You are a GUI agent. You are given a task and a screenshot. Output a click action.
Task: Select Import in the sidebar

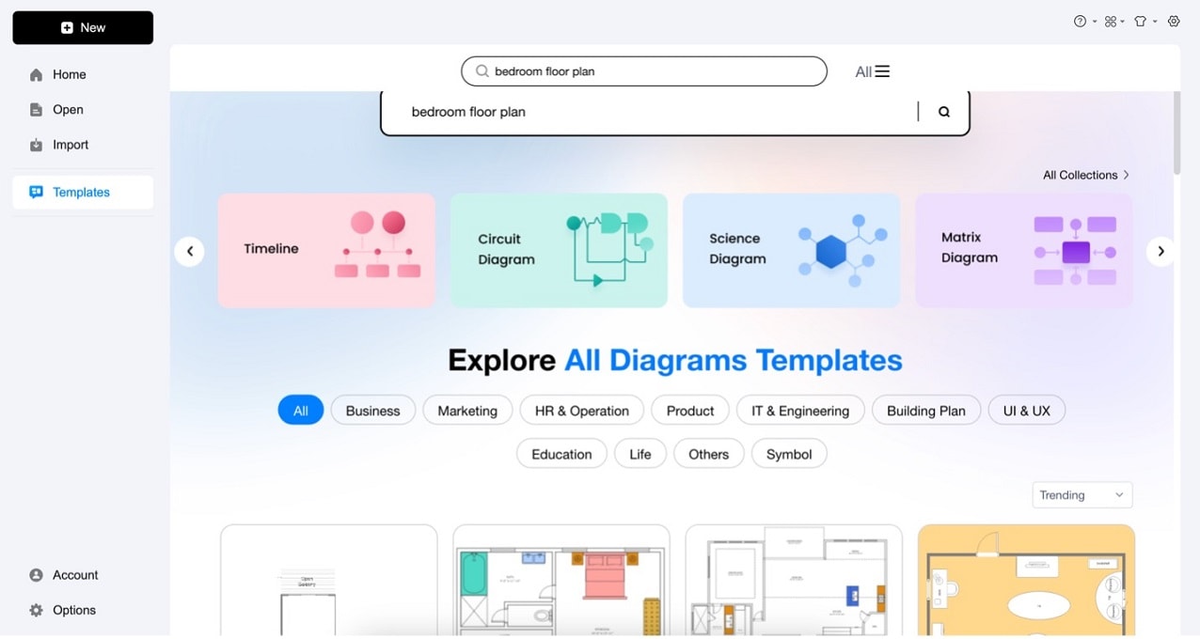71,145
